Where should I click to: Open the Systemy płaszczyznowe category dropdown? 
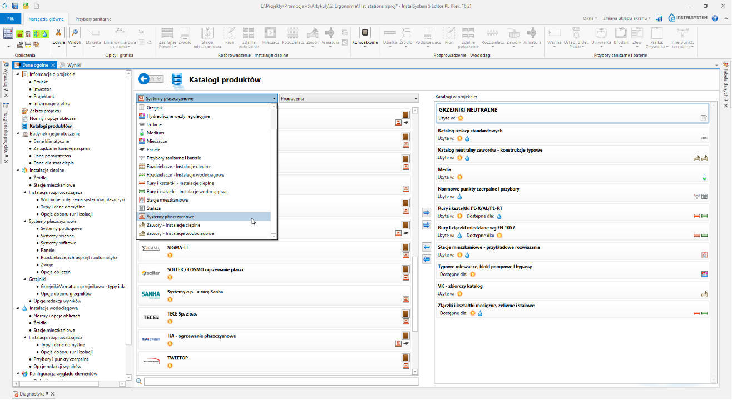tap(207, 98)
